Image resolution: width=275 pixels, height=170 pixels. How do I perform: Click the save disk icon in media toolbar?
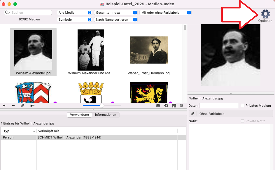174,106
